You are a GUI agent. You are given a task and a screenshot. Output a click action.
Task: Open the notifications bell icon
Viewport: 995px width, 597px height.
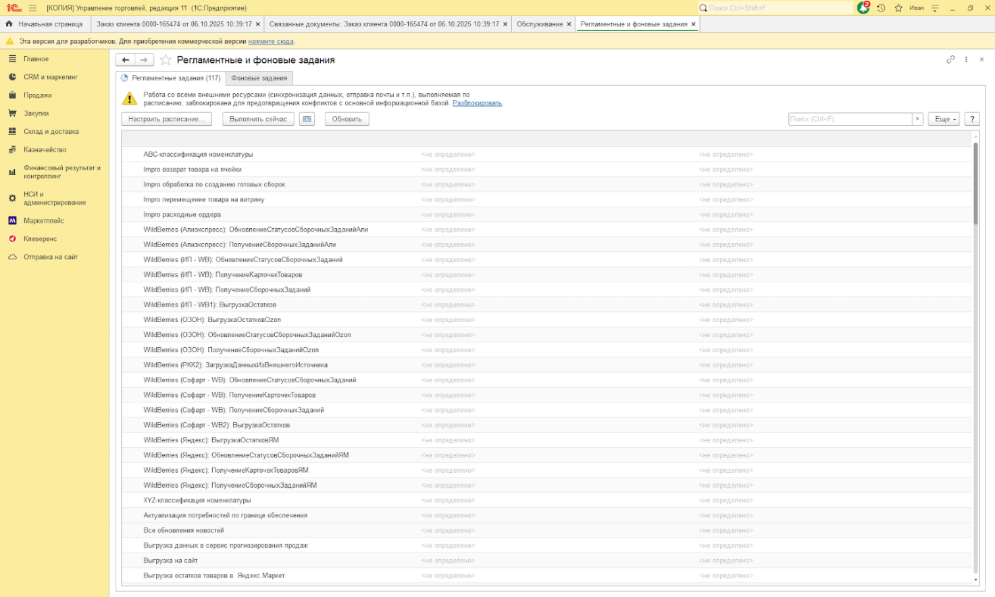863,8
